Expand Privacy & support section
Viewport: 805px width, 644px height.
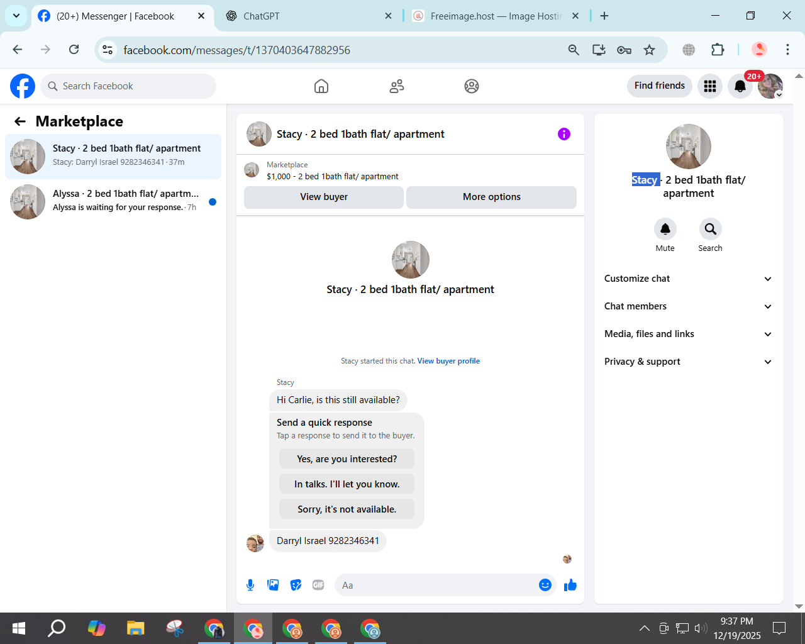[x=689, y=362]
